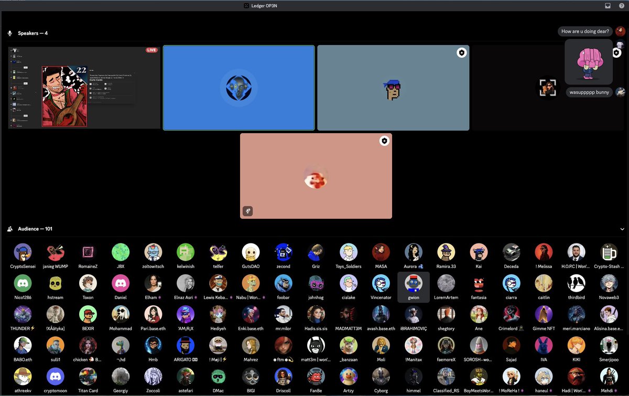Image resolution: width=629 pixels, height=396 pixels.
Task: Open the Inbox icon in the title bar
Action: click(608, 6)
